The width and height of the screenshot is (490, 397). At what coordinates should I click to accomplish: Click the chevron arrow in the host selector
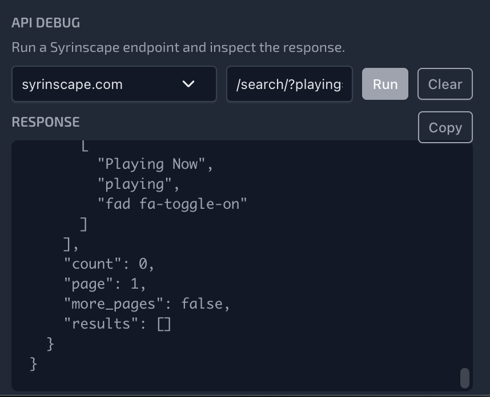point(188,84)
